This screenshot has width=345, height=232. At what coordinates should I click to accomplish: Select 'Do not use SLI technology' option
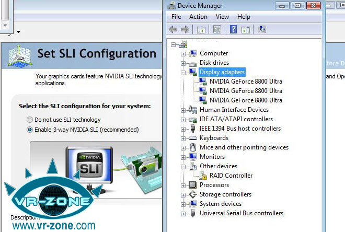click(30, 120)
